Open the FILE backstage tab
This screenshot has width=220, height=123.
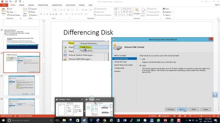click(4, 5)
